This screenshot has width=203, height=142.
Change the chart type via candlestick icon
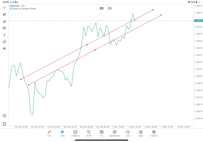click(x=4, y=14)
